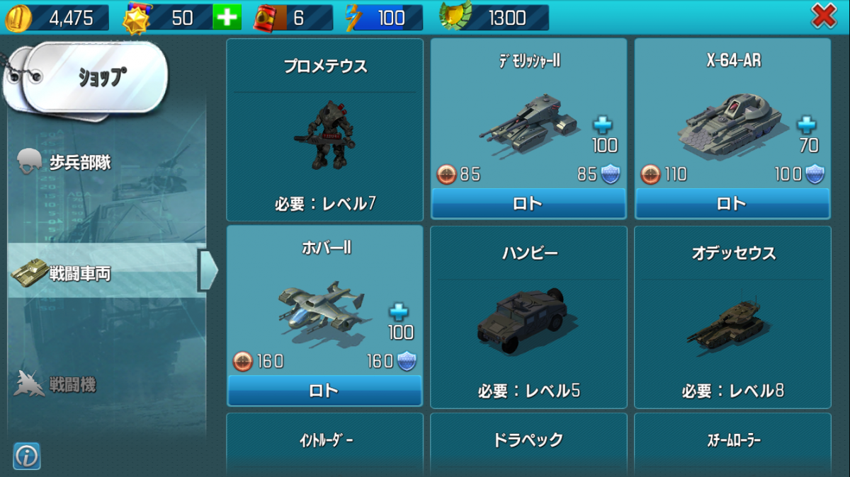850x477 pixels.
Task: Tap the laurel wreath ranking icon
Action: point(455,17)
